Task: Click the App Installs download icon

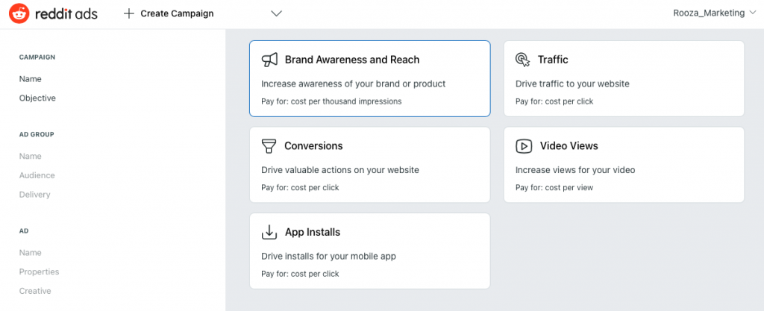Action: click(x=269, y=232)
